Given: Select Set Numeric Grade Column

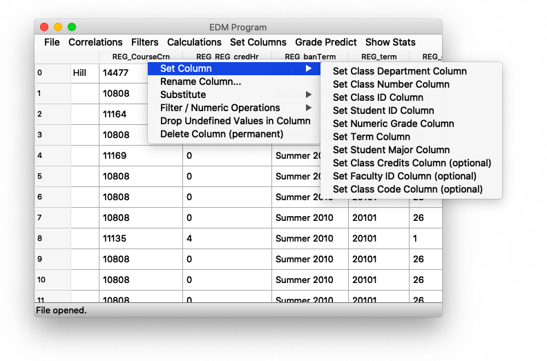Looking at the screenshot, I should pos(393,124).
